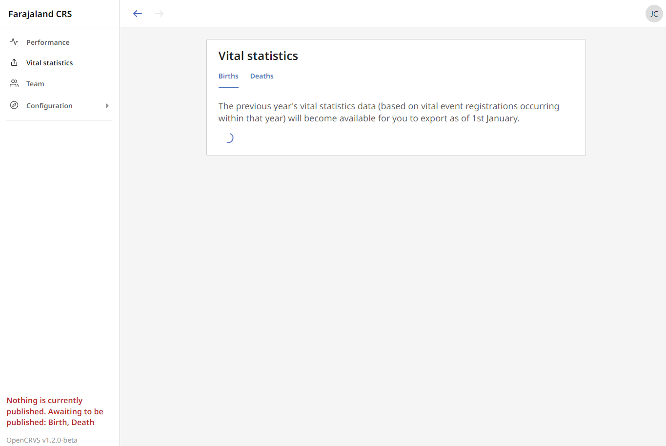The height and width of the screenshot is (446, 666).
Task: Click the Vital statistics export icon
Action: tap(14, 62)
